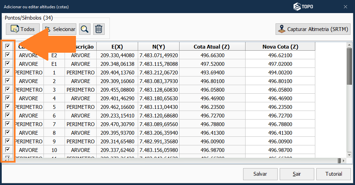Toggle checkbox for ARVORE row 10

[x=8, y=150]
